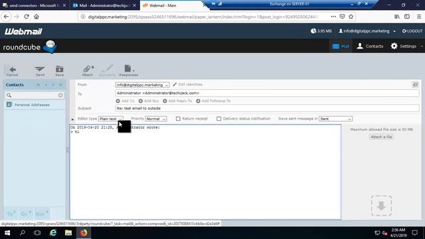Go to next contacts page
425x239 pixels.
tap(53, 85)
